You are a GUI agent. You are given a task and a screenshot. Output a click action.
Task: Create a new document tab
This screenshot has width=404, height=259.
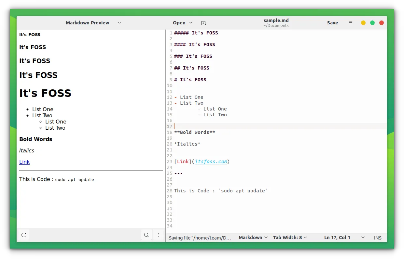203,23
